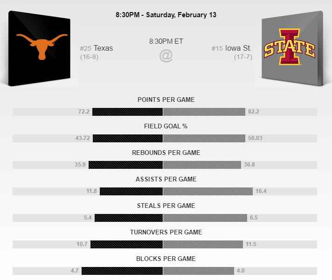Click the Texas Longhorns logo tile
Viewport: 332px width, 280px height.
(x=39, y=48)
